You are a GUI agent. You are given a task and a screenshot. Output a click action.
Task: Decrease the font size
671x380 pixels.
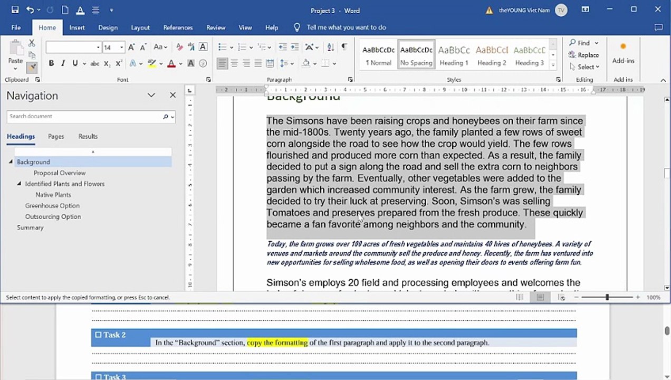coord(142,47)
